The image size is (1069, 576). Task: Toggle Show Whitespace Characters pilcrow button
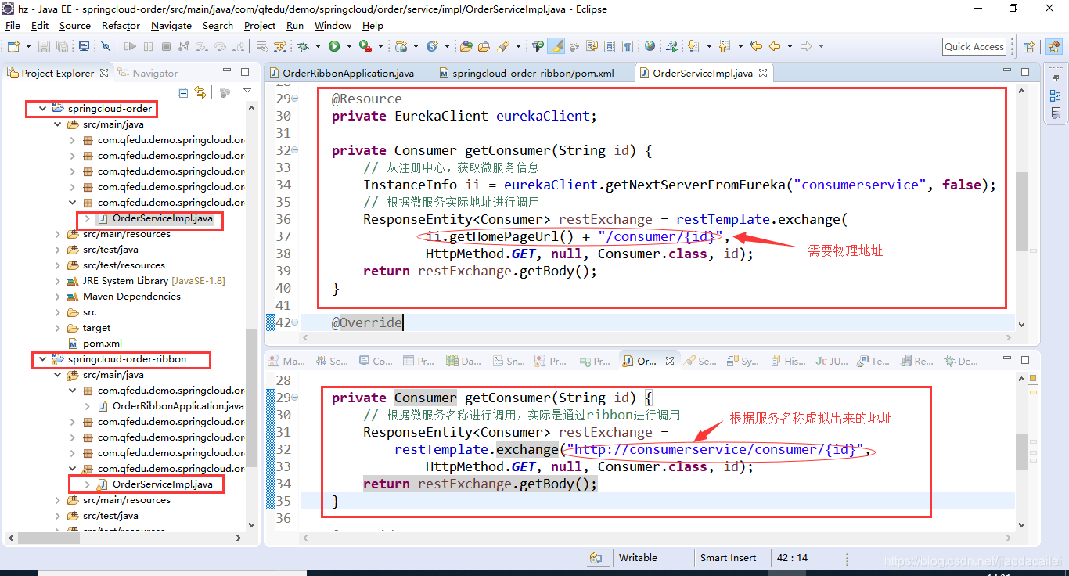point(628,46)
